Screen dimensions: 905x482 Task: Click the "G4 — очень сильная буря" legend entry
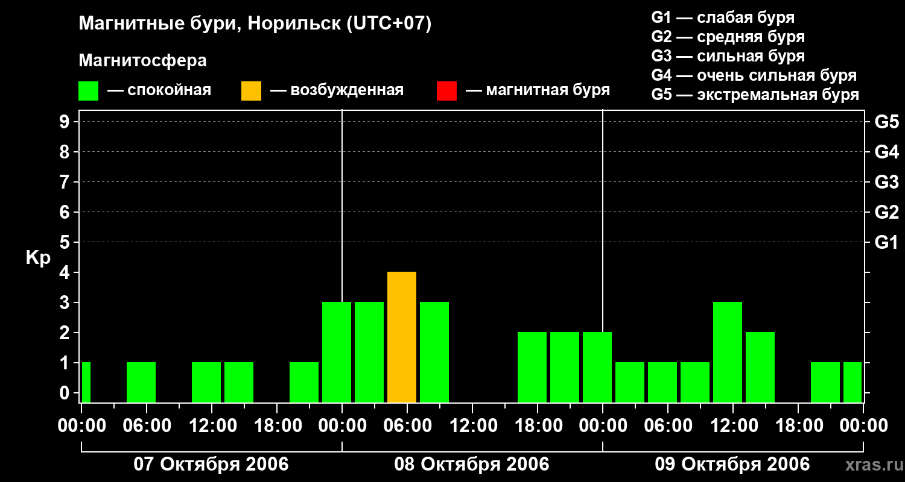coord(754,75)
